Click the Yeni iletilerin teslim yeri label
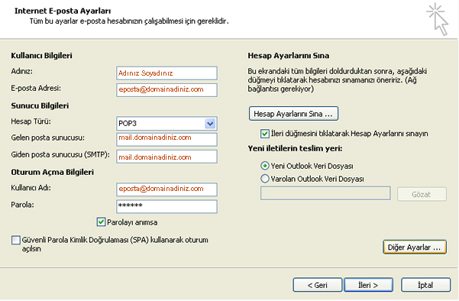459x301 pixels. click(x=295, y=148)
